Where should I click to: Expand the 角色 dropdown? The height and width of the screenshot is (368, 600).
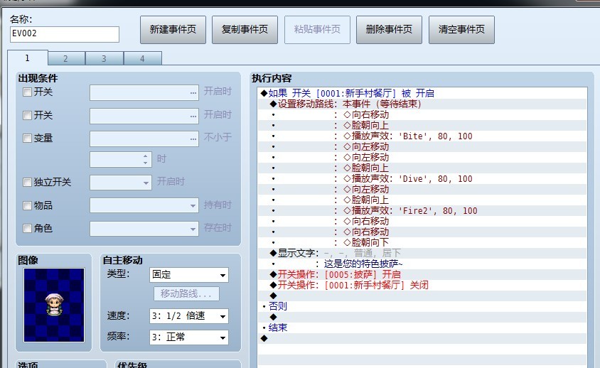point(144,229)
